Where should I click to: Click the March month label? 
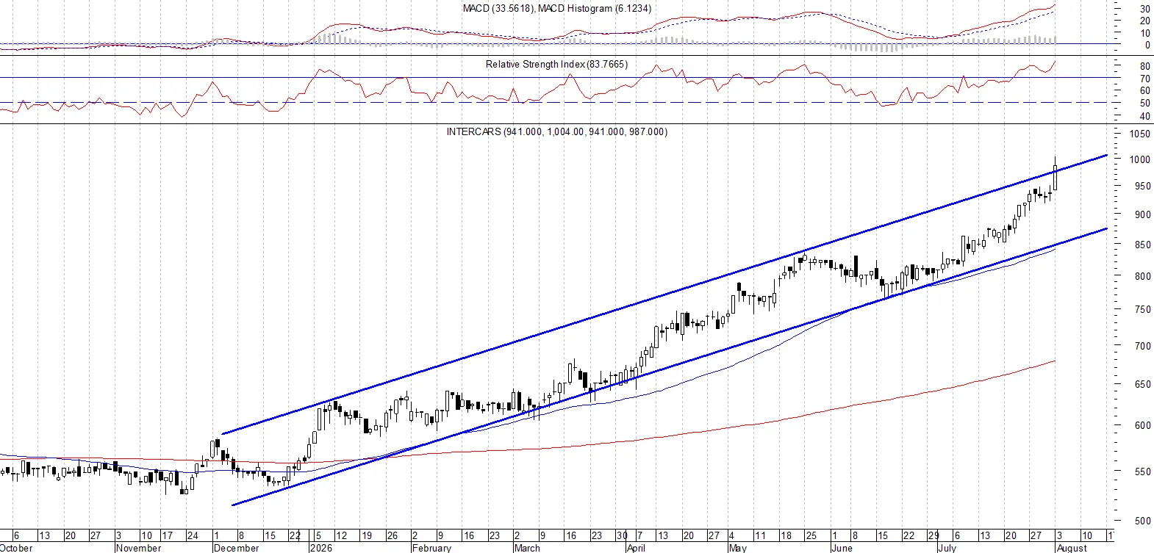click(x=527, y=548)
